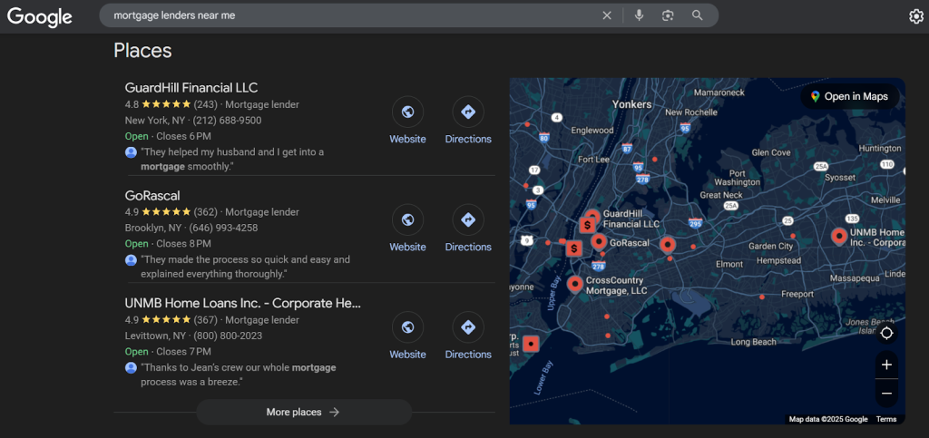Click GoRascal's 4.9 rating with 362 reviews
The width and height of the screenshot is (929, 438).
click(171, 212)
